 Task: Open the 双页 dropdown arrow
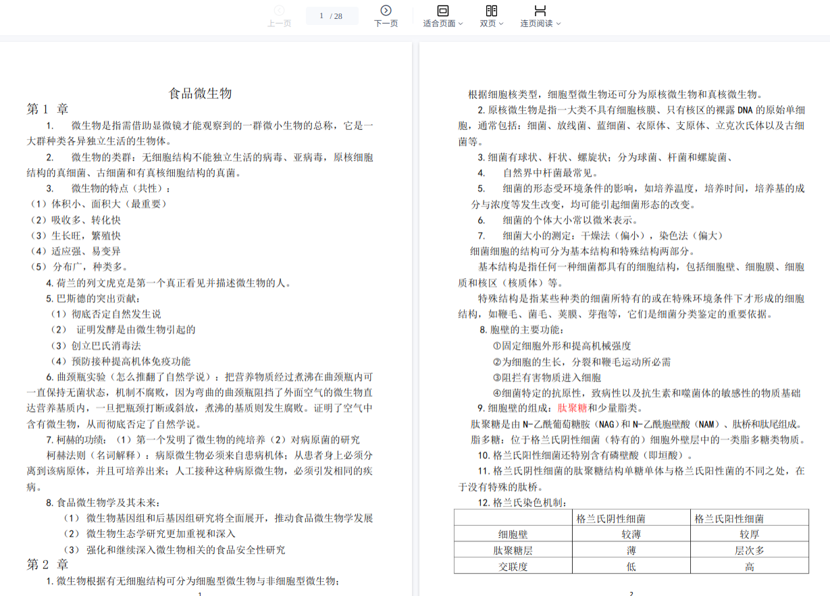coord(502,24)
